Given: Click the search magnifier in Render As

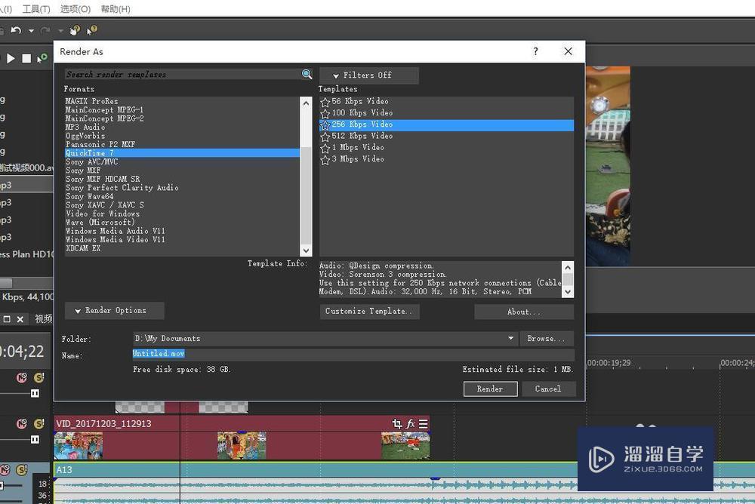Looking at the screenshot, I should [x=307, y=74].
